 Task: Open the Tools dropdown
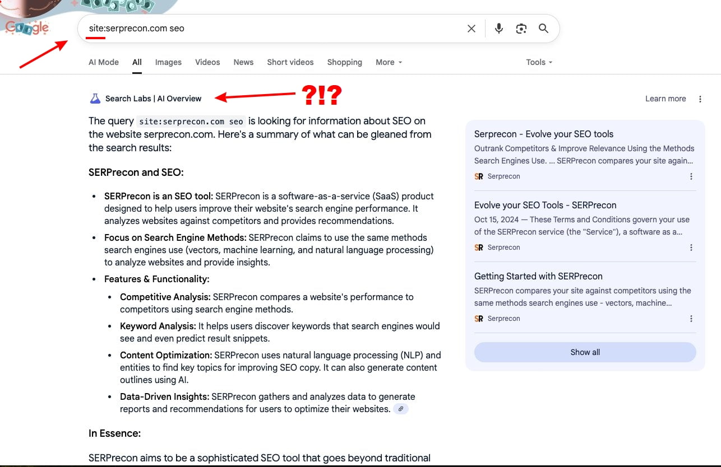(x=539, y=62)
